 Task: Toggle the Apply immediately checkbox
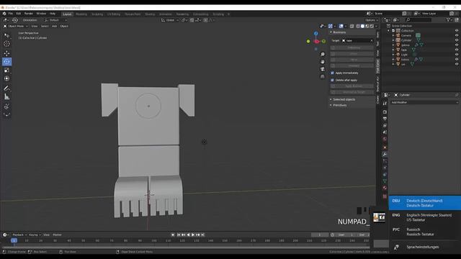click(333, 73)
